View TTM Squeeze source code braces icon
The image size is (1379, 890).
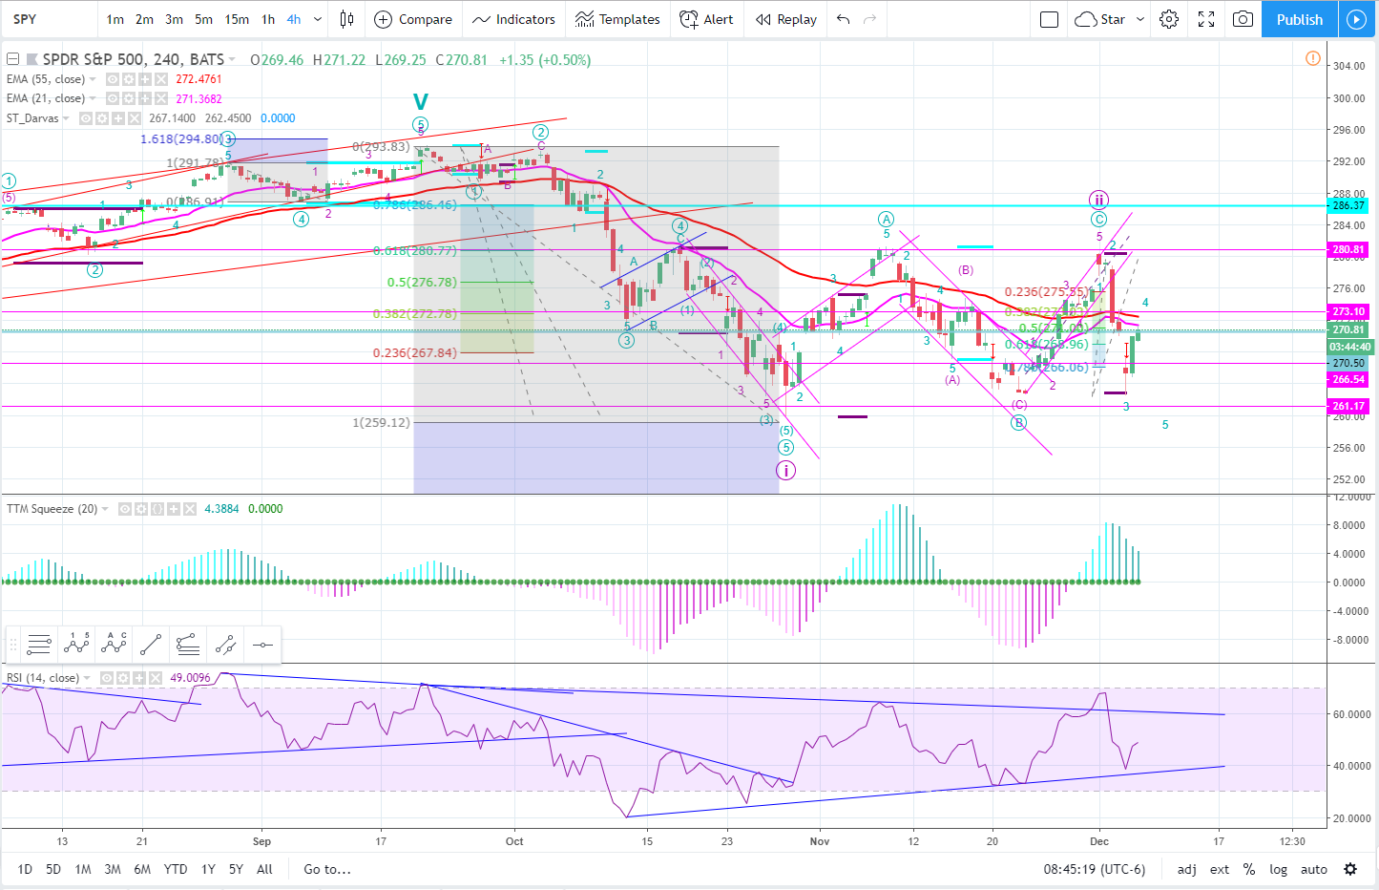[x=157, y=509]
